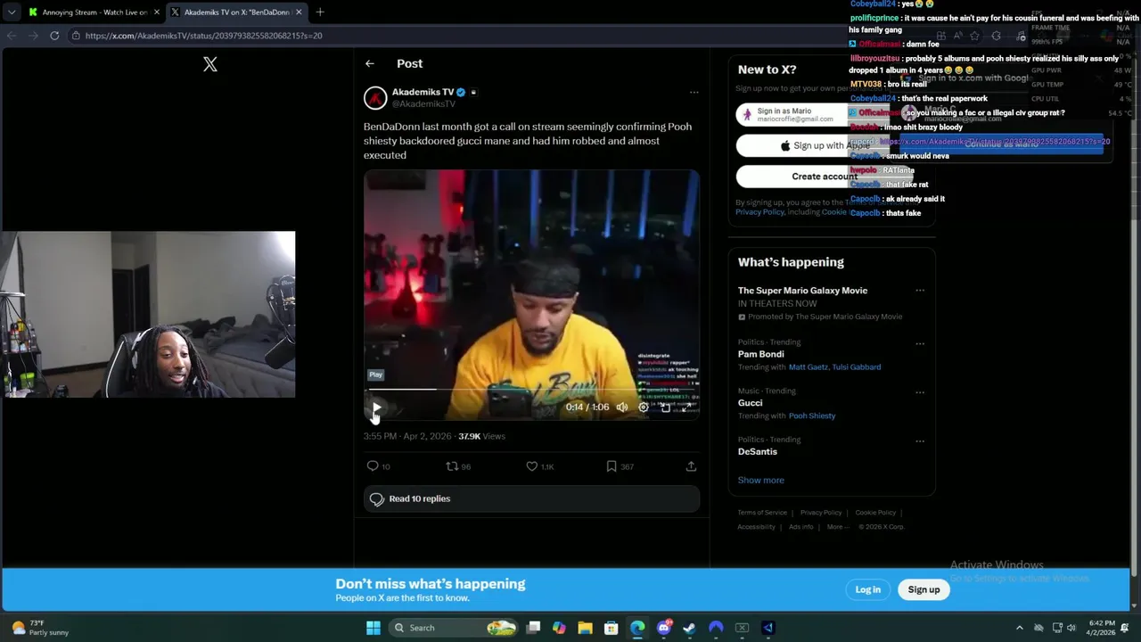The image size is (1141, 642).
Task: Open more options for Super Mario trend
Action: [x=920, y=291]
